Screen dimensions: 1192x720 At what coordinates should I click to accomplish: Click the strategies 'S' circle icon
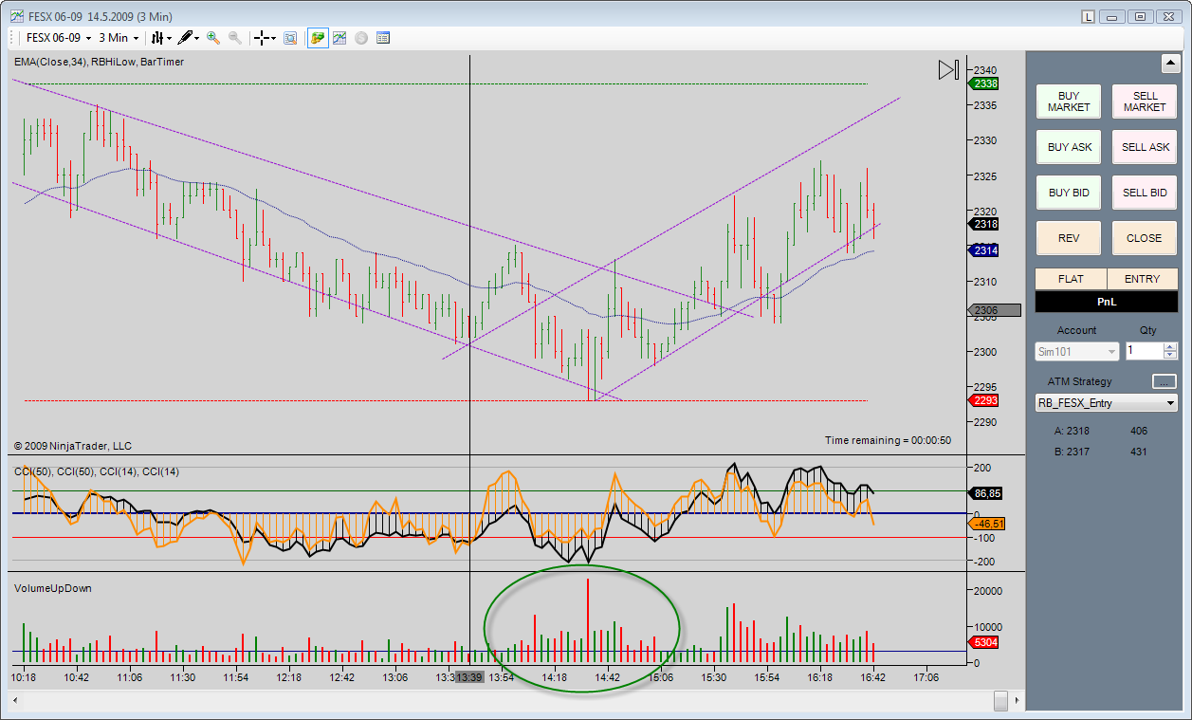point(361,38)
